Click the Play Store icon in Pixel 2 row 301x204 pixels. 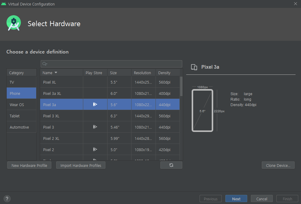pos(95,149)
